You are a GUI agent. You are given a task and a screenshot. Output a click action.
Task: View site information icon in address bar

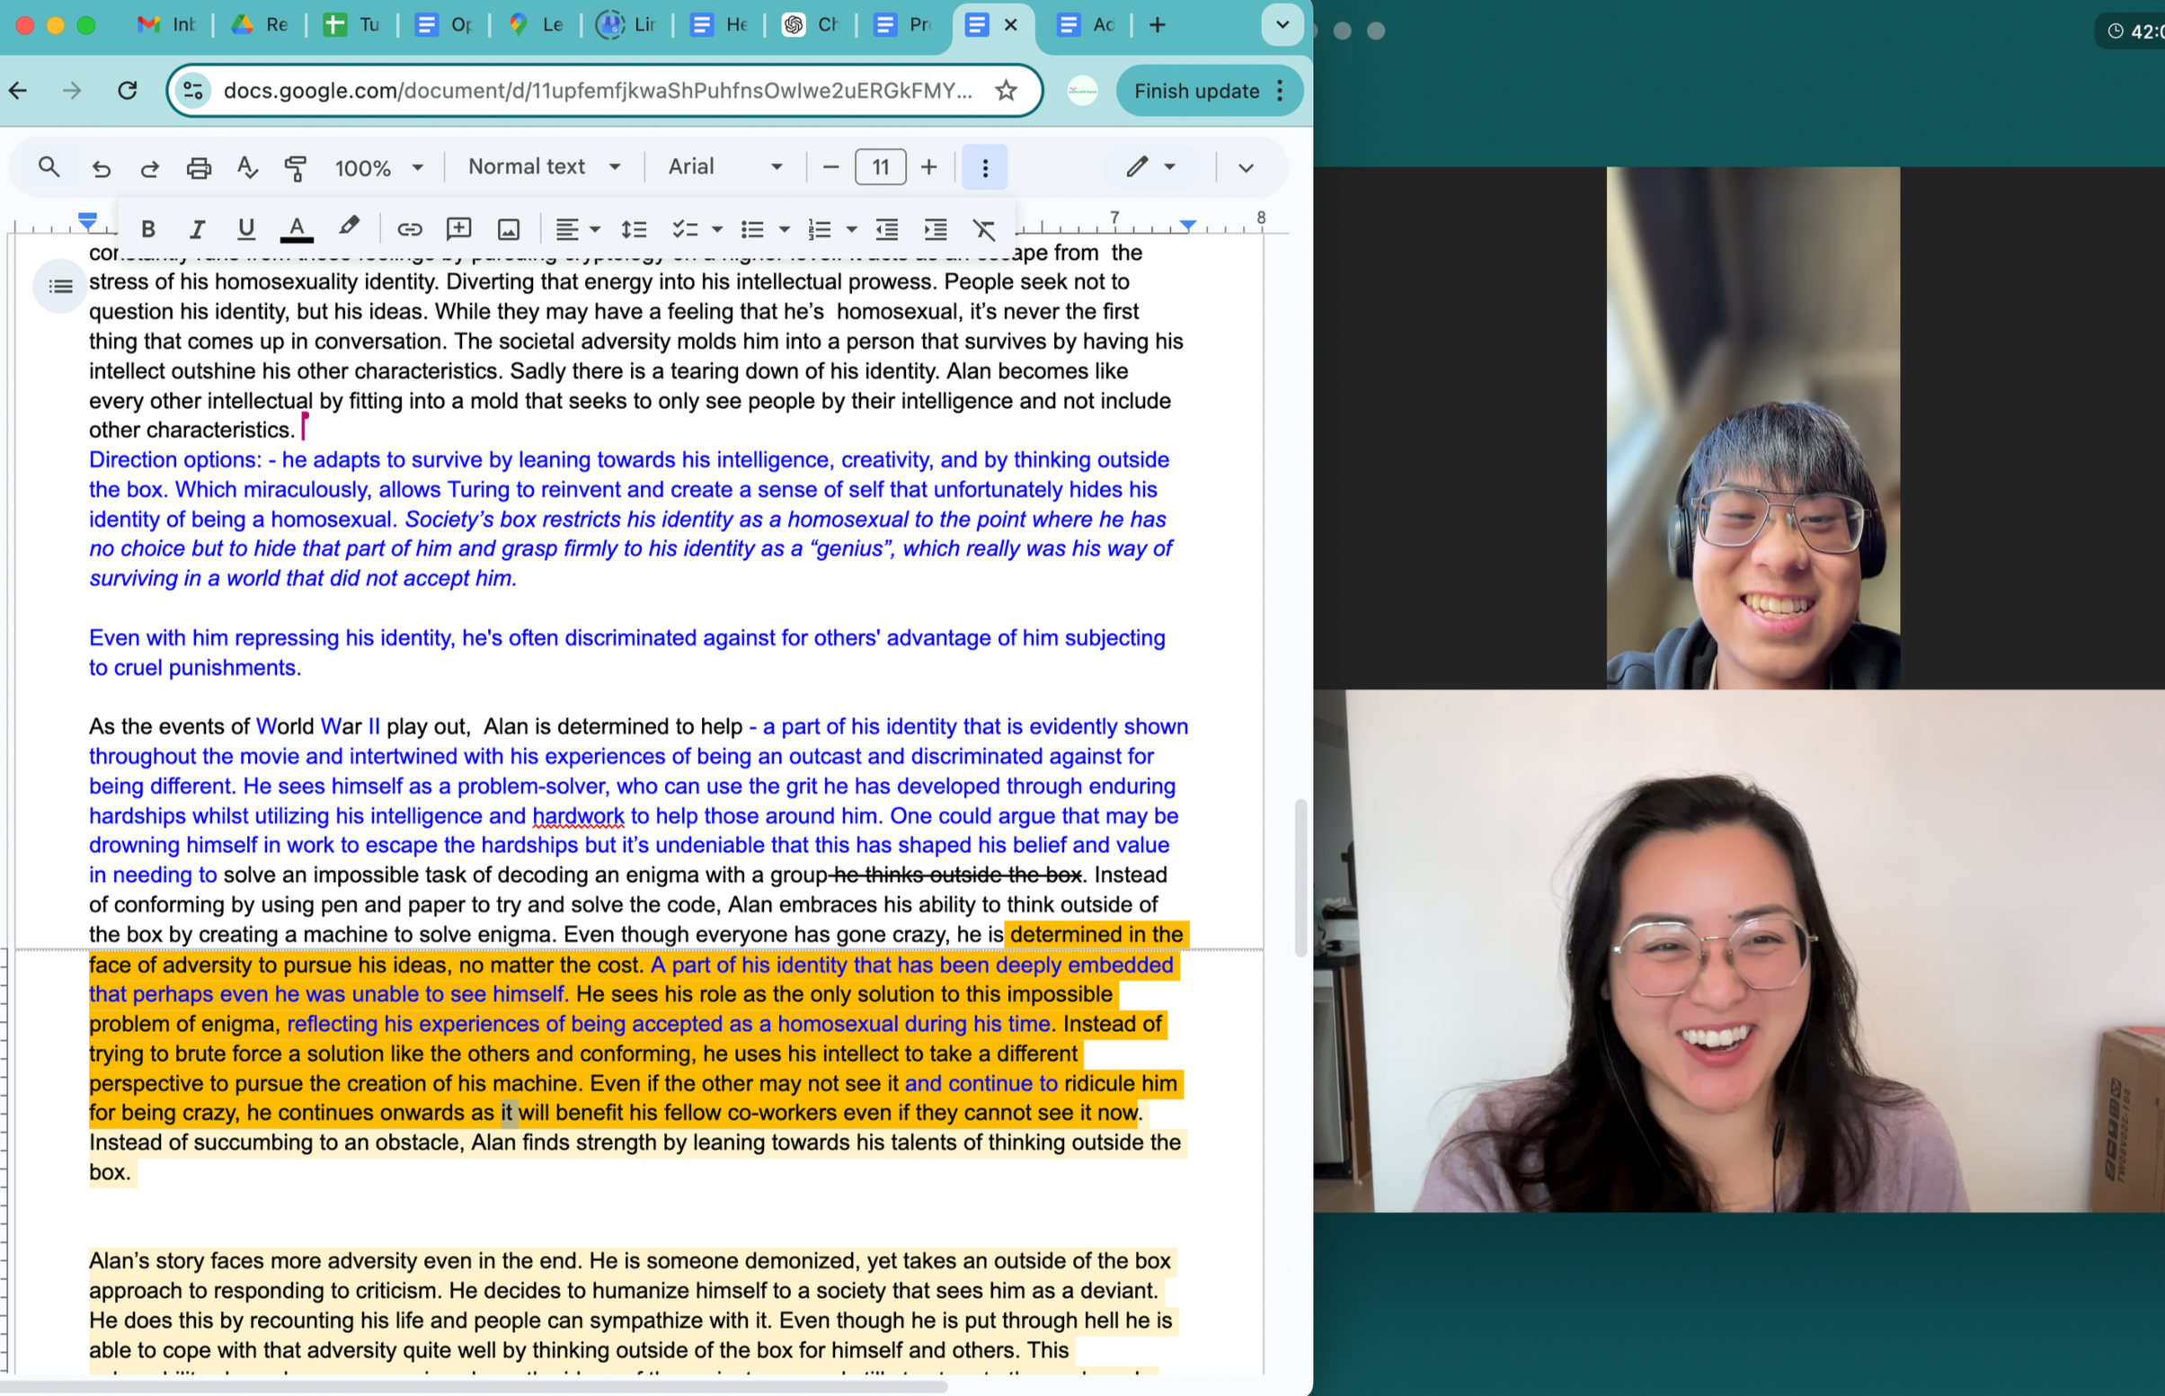click(x=193, y=91)
